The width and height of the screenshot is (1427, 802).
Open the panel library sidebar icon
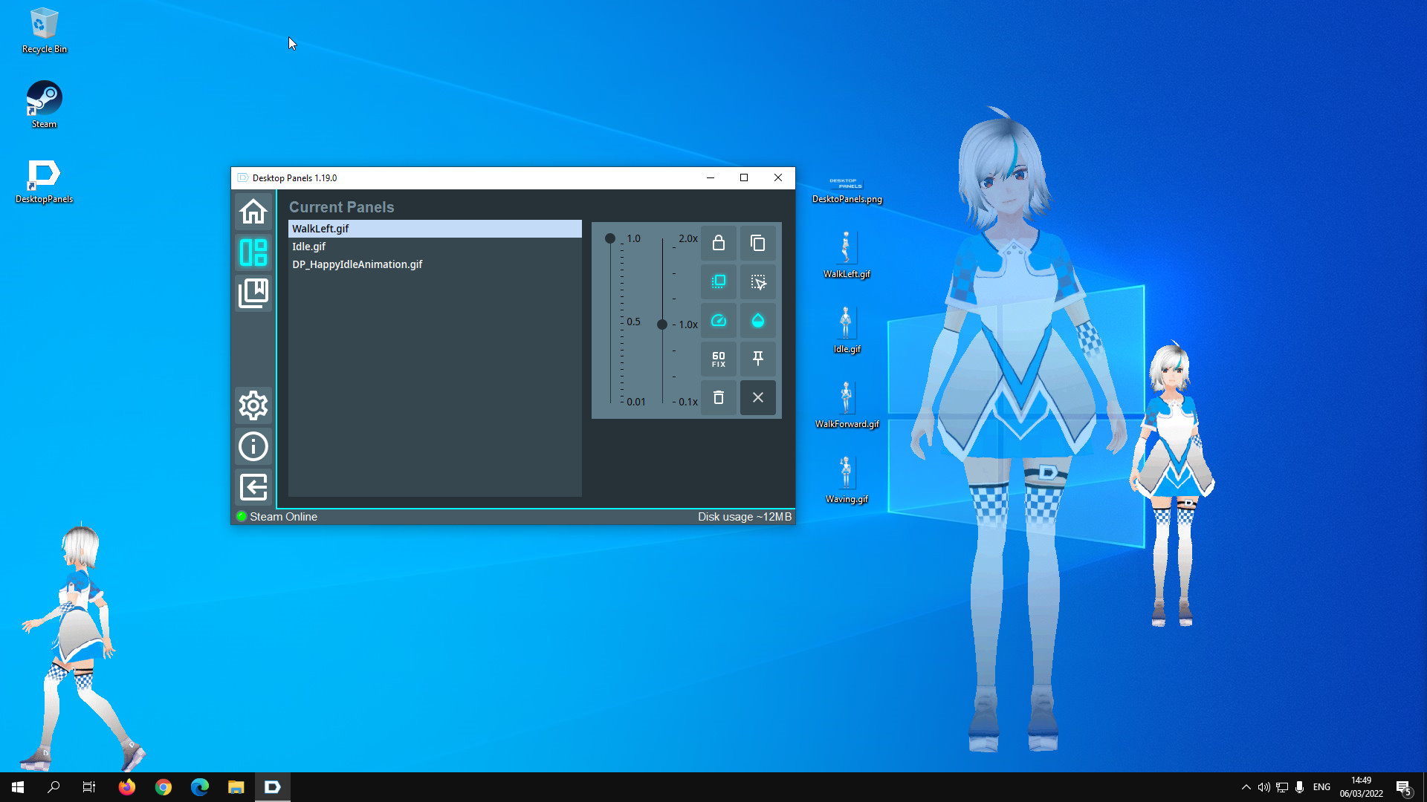point(253,293)
